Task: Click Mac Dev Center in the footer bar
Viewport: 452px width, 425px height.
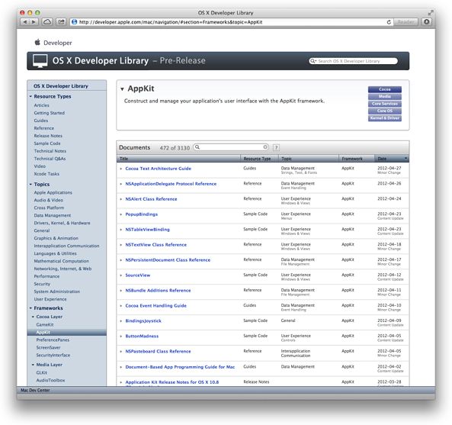Action: click(35, 390)
